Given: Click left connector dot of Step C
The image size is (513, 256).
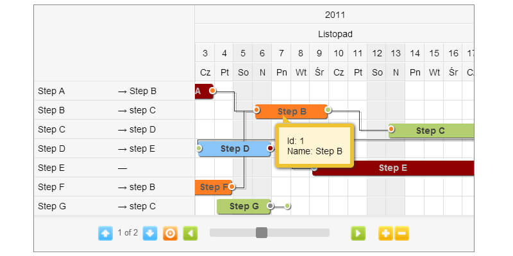Looking at the screenshot, I should tap(391, 130).
